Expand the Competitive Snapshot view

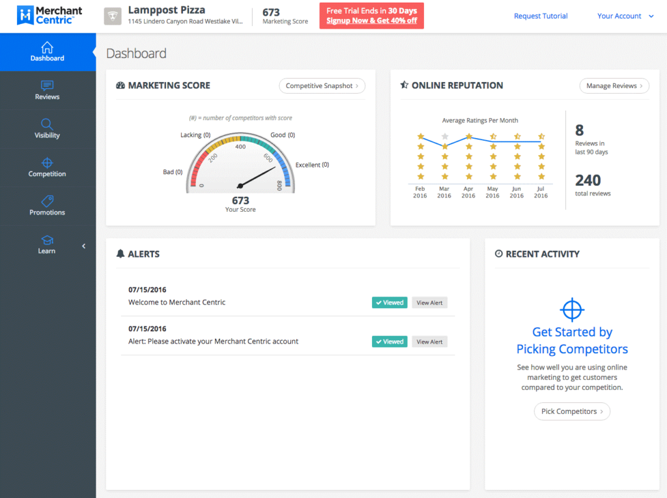[322, 85]
